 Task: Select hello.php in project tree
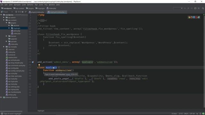(17, 31)
